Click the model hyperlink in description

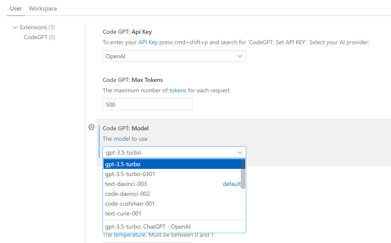click(x=122, y=139)
